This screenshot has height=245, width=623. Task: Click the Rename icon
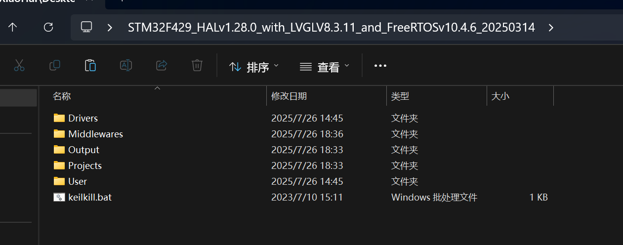point(126,66)
